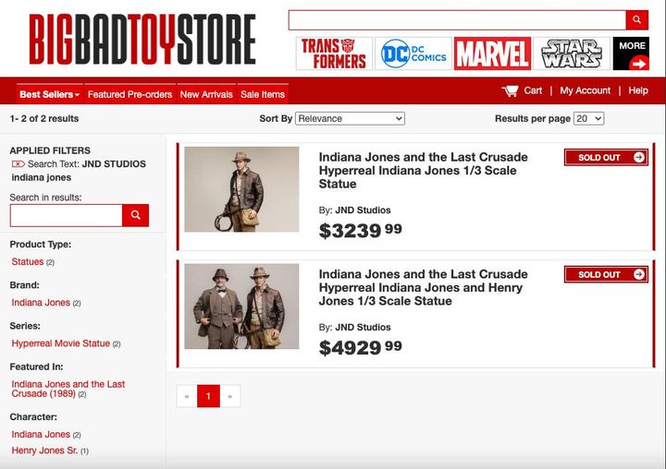
Task: Select page 1 in pagination
Action: click(208, 396)
